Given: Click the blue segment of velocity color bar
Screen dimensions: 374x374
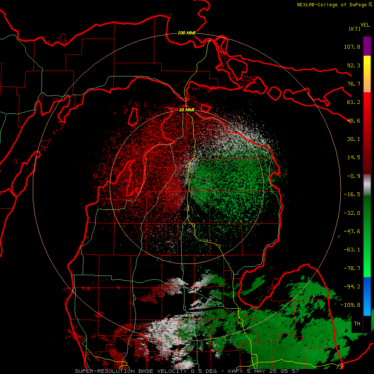Looking at the screenshot, I should [367, 296].
